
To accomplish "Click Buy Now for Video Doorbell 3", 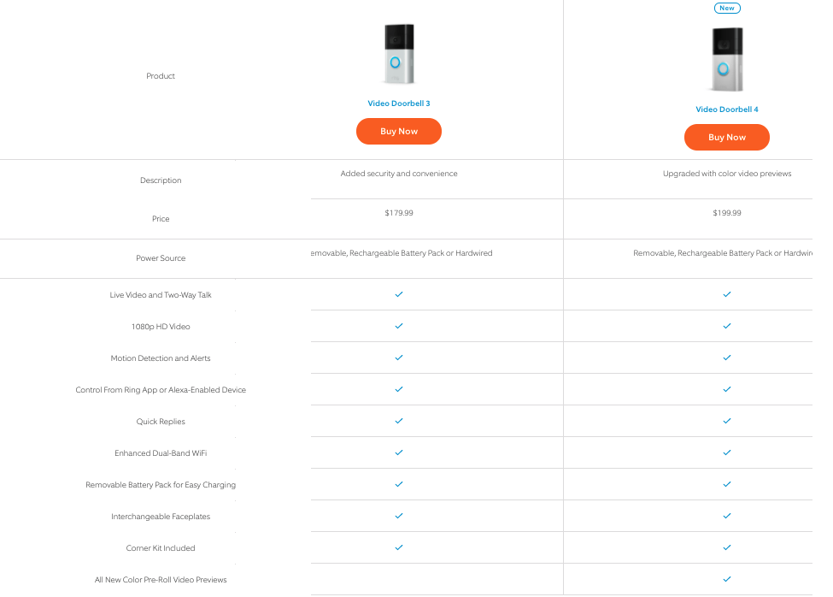I will (398, 132).
